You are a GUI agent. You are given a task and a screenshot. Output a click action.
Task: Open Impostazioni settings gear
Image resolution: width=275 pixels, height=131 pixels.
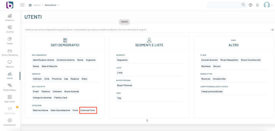click(10, 121)
